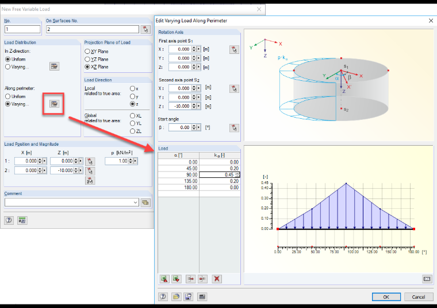The height and width of the screenshot is (308, 437).
Task: Export table to Excel icon under Load table
Action: click(177, 279)
